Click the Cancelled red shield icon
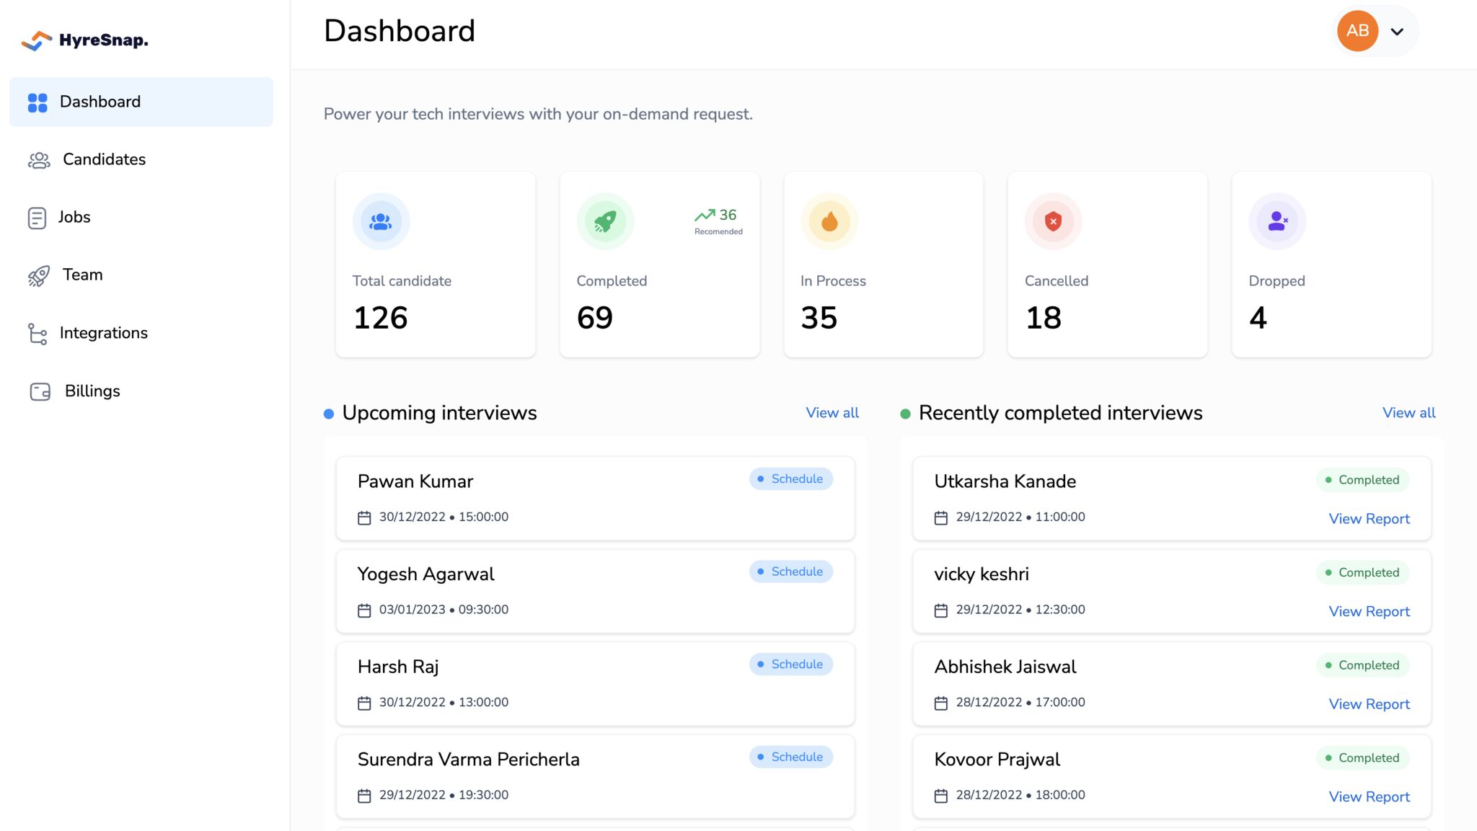This screenshot has height=831, width=1477. tap(1053, 221)
